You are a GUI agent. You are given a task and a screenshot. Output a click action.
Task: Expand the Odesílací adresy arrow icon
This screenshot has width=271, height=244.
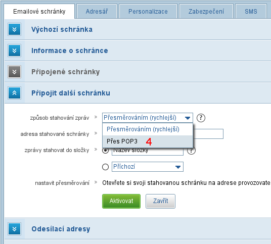click(14, 229)
